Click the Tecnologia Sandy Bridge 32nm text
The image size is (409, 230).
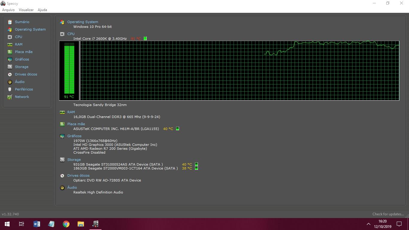[x=100, y=105]
